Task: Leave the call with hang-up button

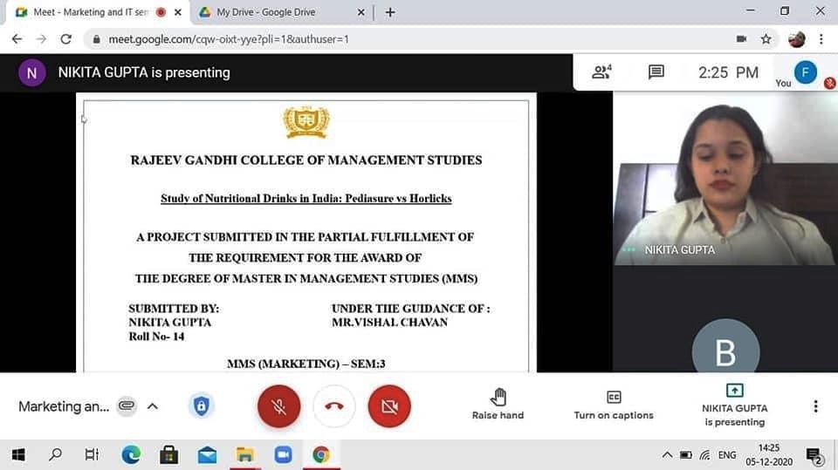Action: tap(334, 406)
